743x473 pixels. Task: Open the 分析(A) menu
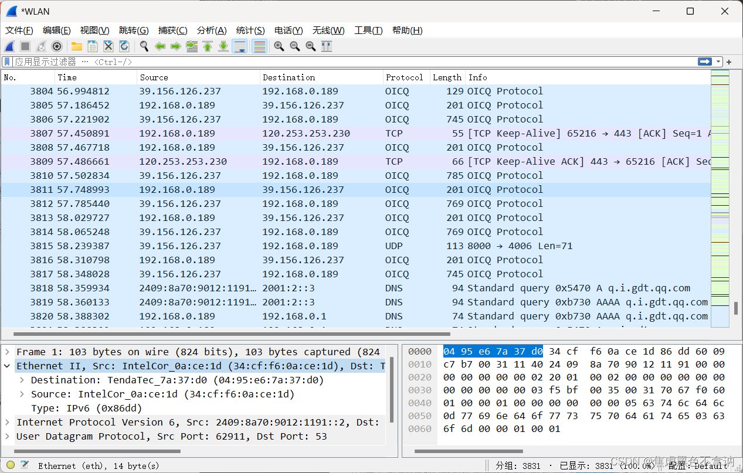pyautogui.click(x=212, y=30)
